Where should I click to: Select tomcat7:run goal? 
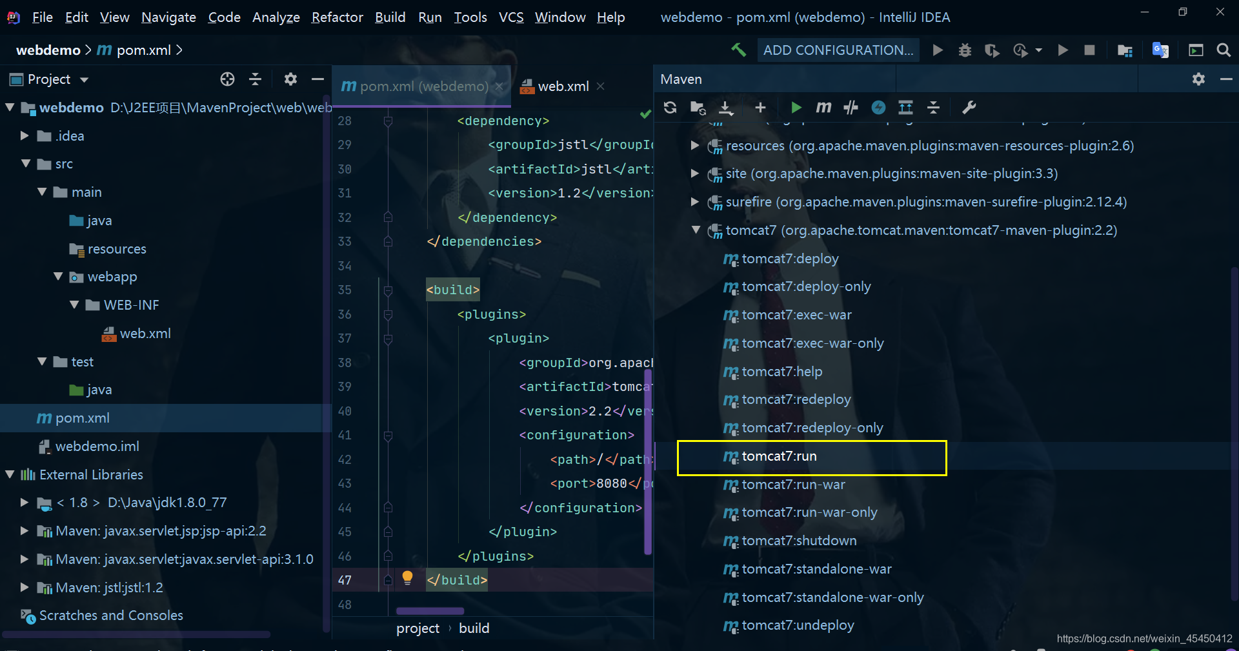coord(779,456)
